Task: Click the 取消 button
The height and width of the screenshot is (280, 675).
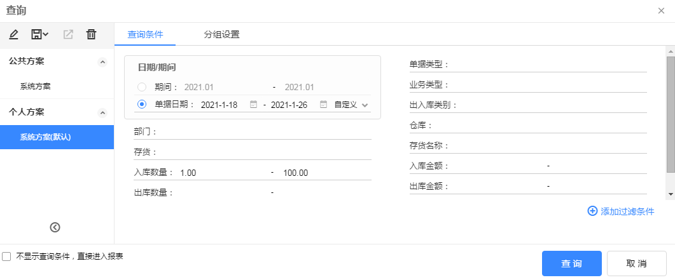Action: (637, 263)
